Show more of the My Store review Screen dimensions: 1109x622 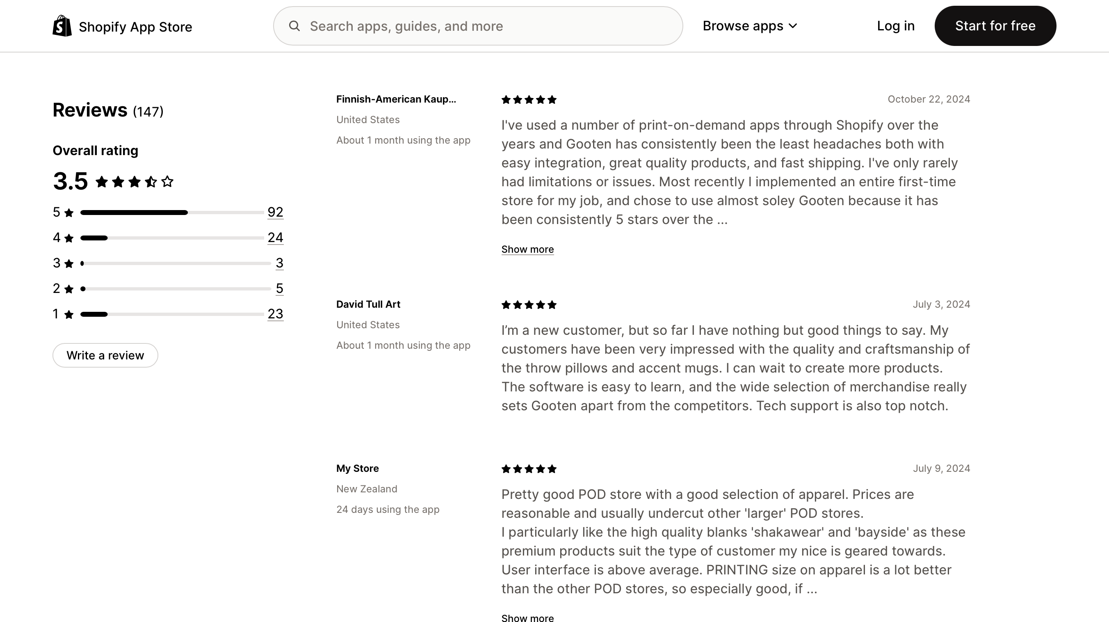point(527,618)
